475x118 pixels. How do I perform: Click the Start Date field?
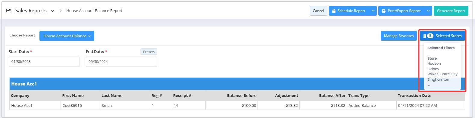pos(44,62)
